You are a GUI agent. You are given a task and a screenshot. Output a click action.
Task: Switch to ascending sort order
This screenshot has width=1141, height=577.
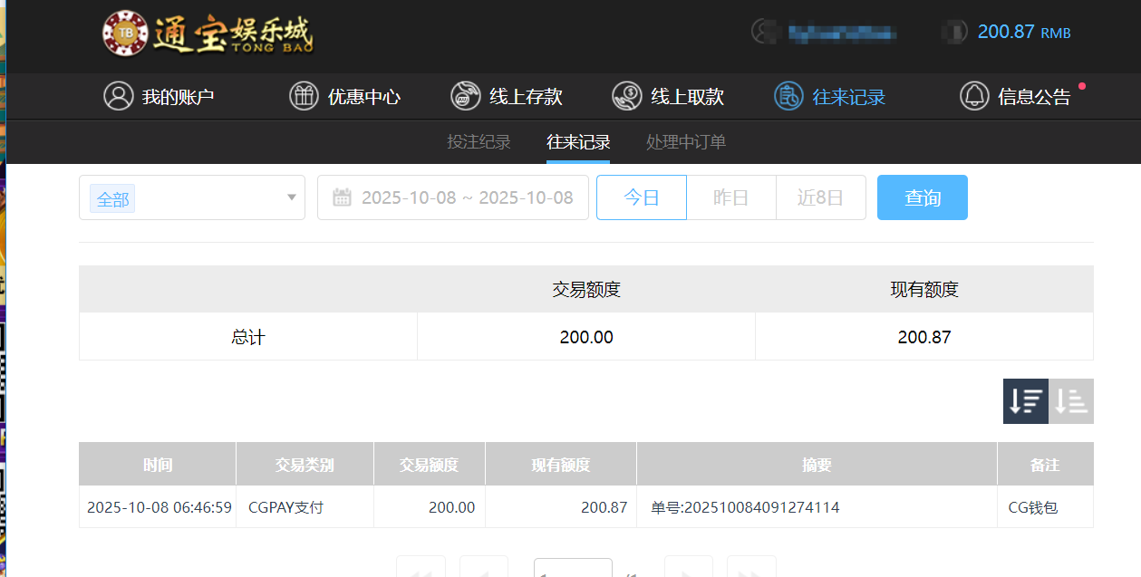tap(1071, 400)
